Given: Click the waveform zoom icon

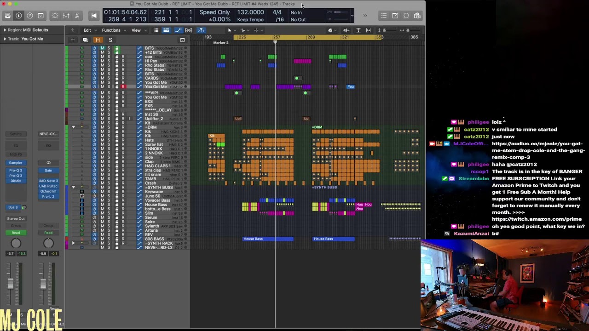Looking at the screenshot, I should pyautogui.click(x=346, y=30).
